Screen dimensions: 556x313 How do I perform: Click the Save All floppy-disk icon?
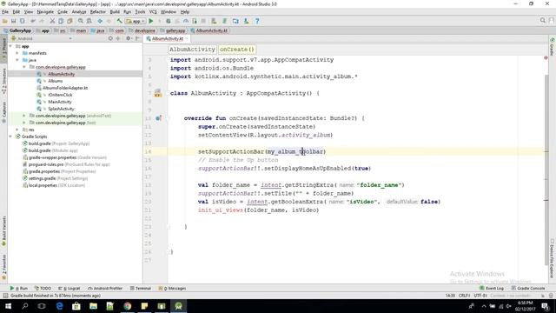tap(14, 21)
